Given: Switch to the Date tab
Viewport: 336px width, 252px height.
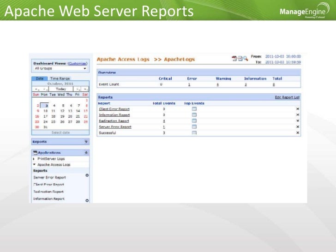Looking at the screenshot, I should (40, 78).
